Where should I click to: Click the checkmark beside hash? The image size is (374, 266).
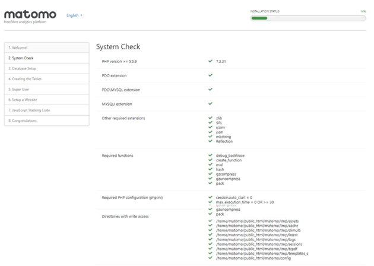click(x=210, y=169)
